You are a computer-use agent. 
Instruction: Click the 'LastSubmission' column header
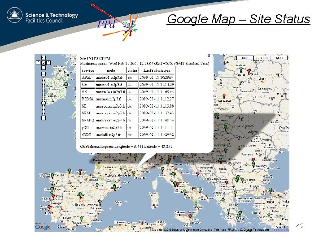click(157, 70)
